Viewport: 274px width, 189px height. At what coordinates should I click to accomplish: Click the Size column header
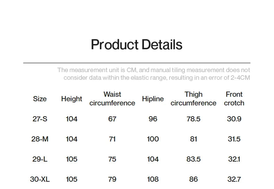pyautogui.click(x=40, y=99)
